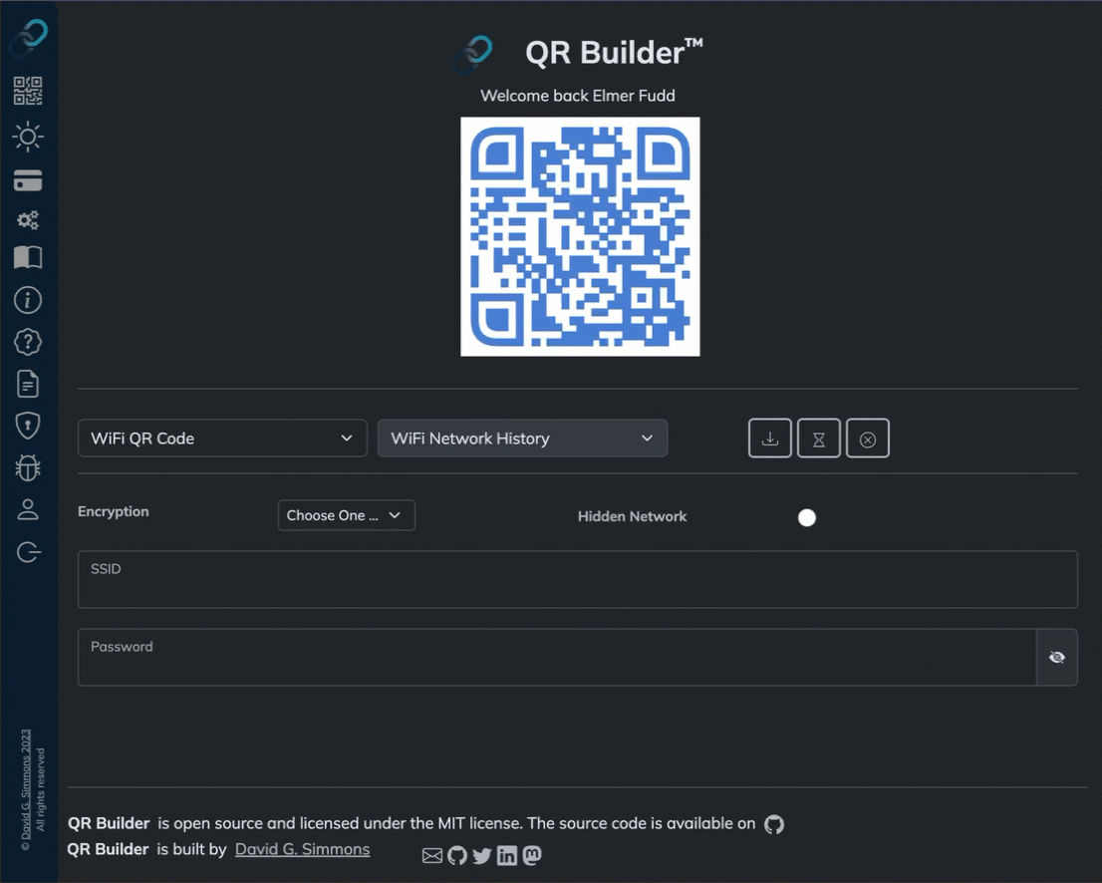Report a bug with the bug icon

coord(28,467)
